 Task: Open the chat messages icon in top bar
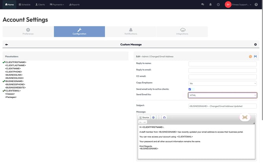pos(203,5)
